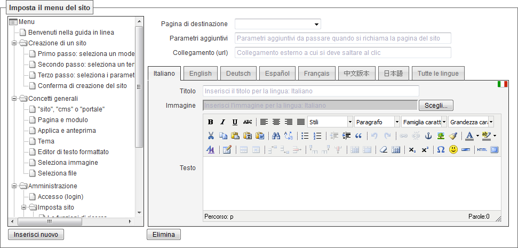Justify the text fully
518x248 pixels.
point(301,122)
